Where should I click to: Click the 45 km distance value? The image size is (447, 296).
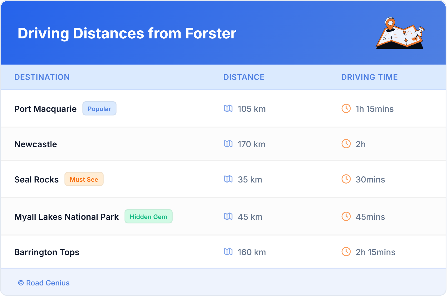coord(250,217)
